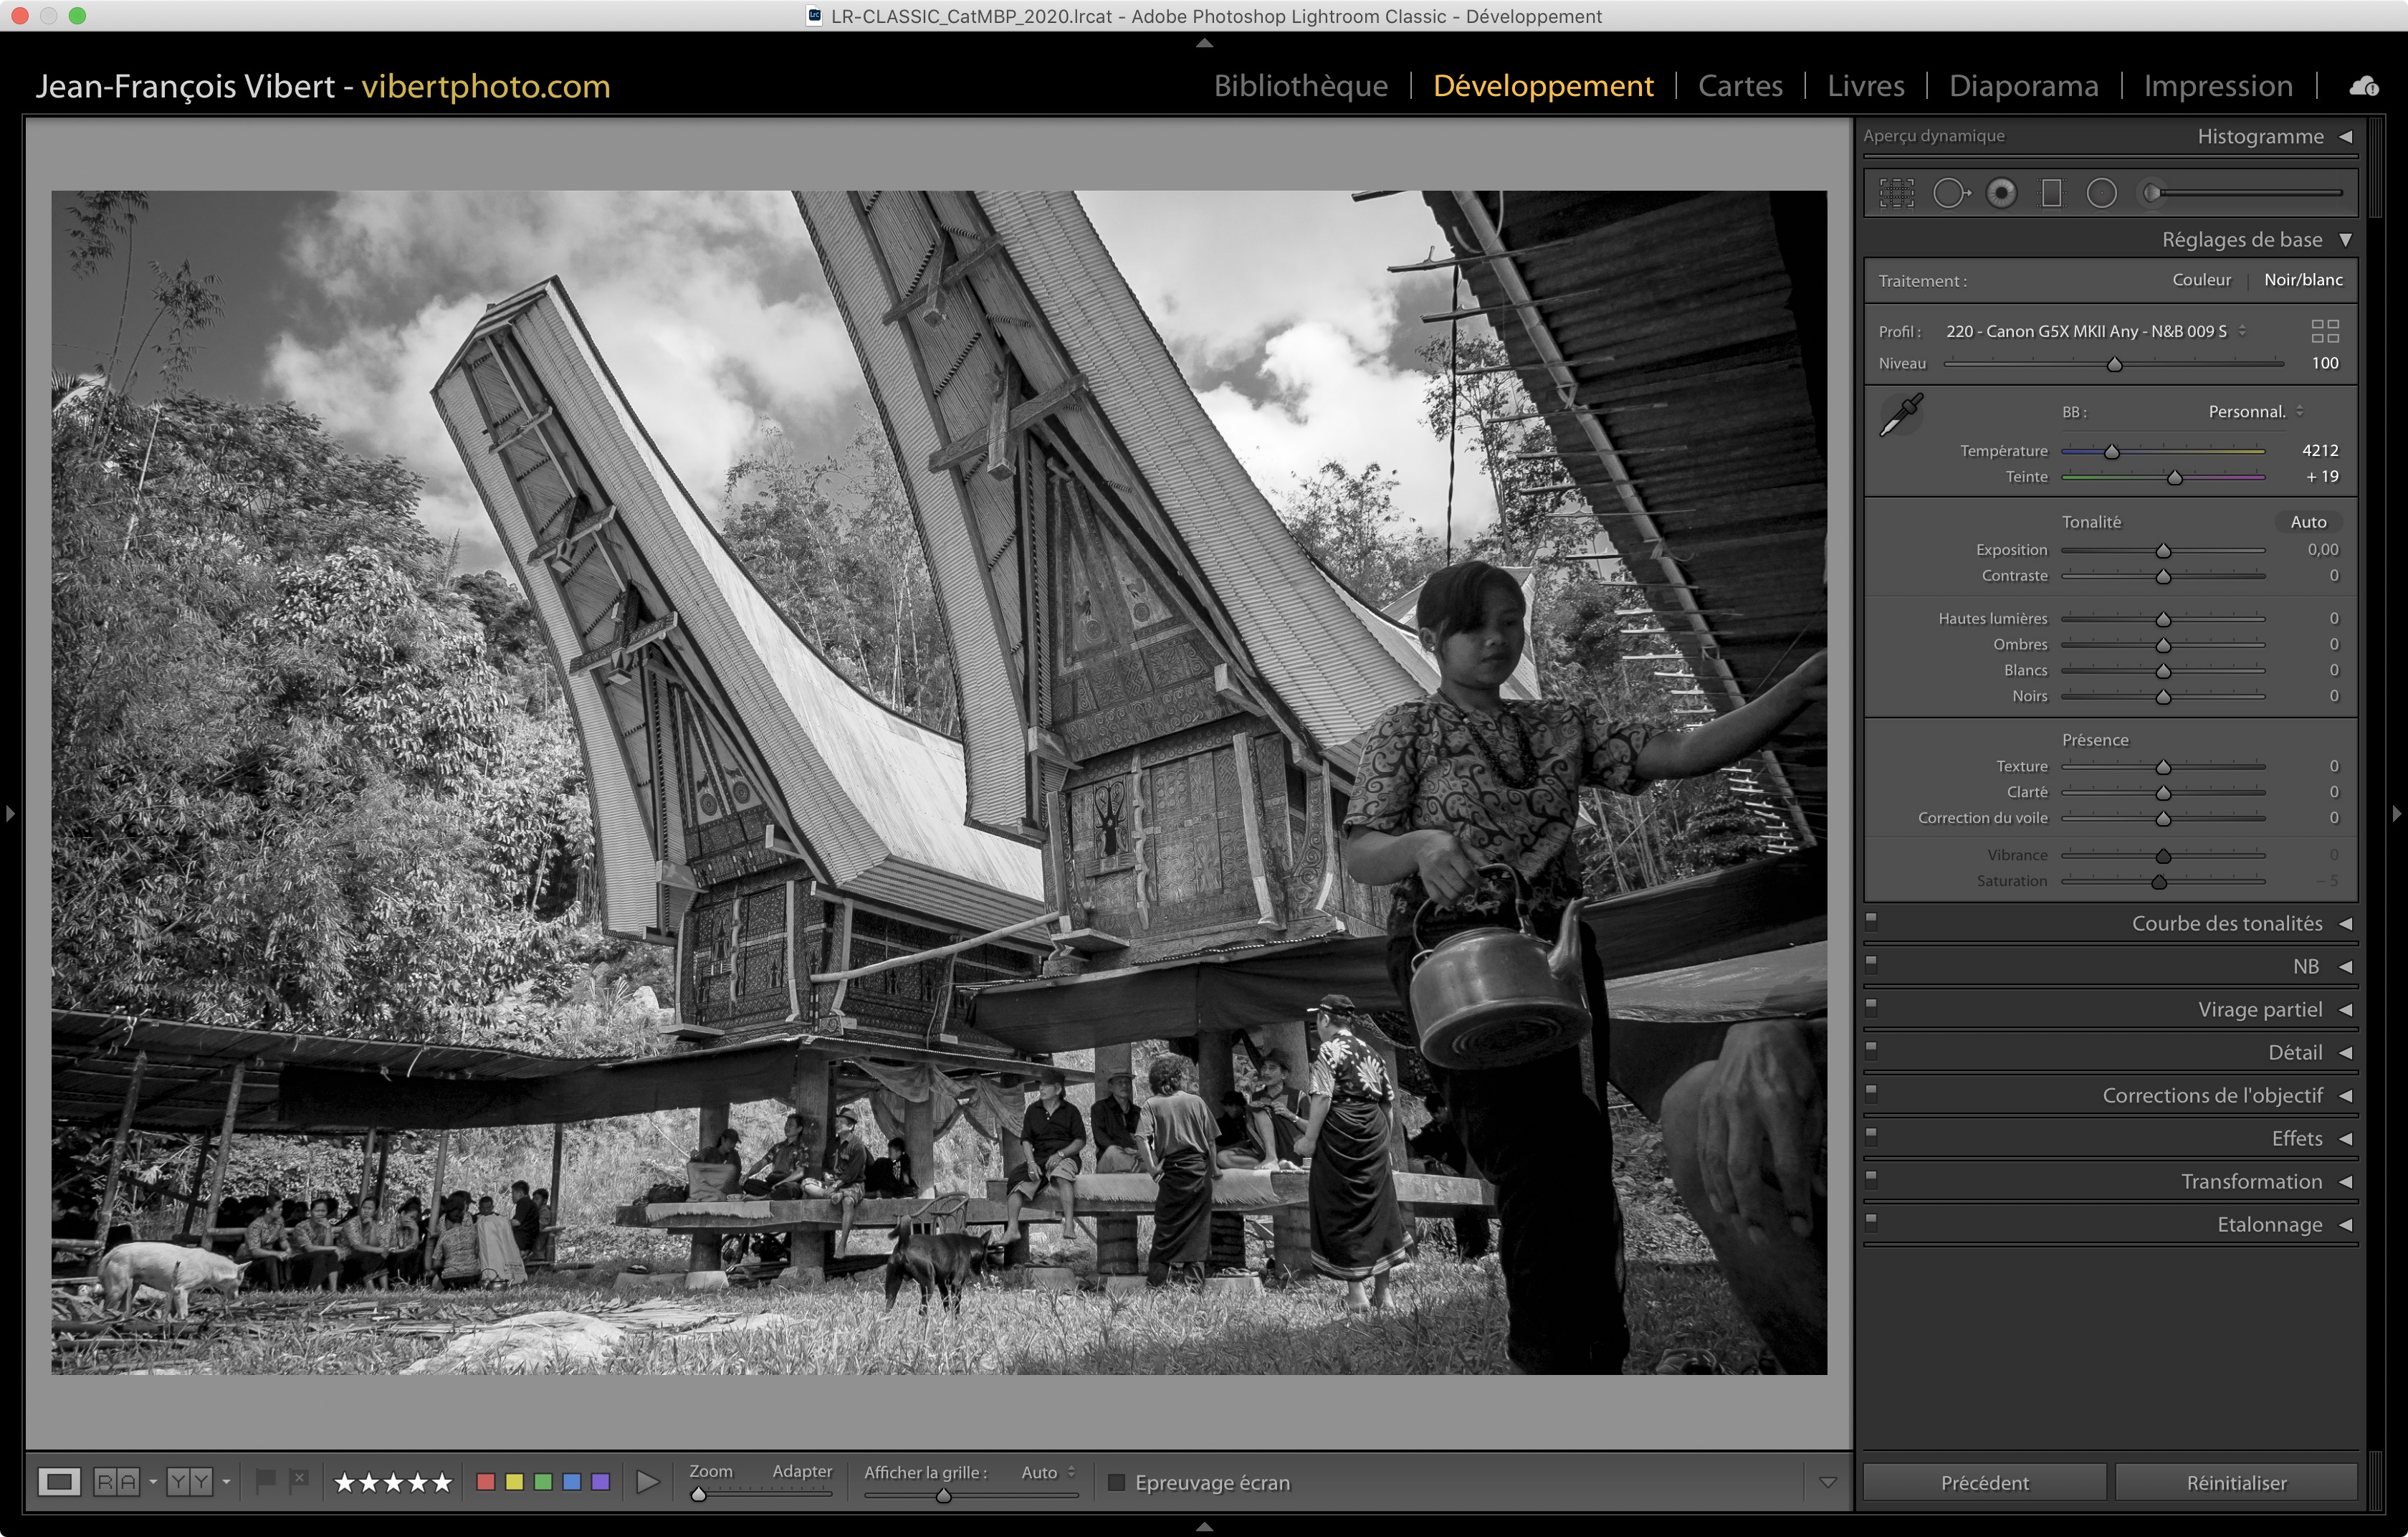
Task: Open the Impression module
Action: 2217,86
